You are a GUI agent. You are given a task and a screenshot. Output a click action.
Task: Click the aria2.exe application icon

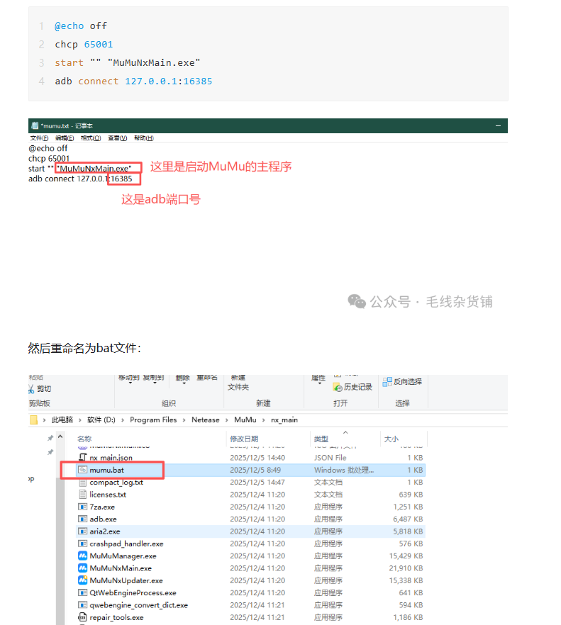(x=82, y=531)
